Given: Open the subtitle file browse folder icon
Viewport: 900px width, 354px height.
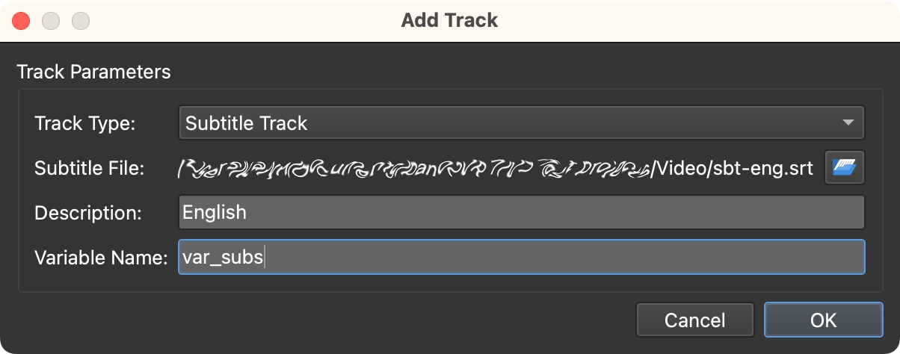Looking at the screenshot, I should pos(844,167).
